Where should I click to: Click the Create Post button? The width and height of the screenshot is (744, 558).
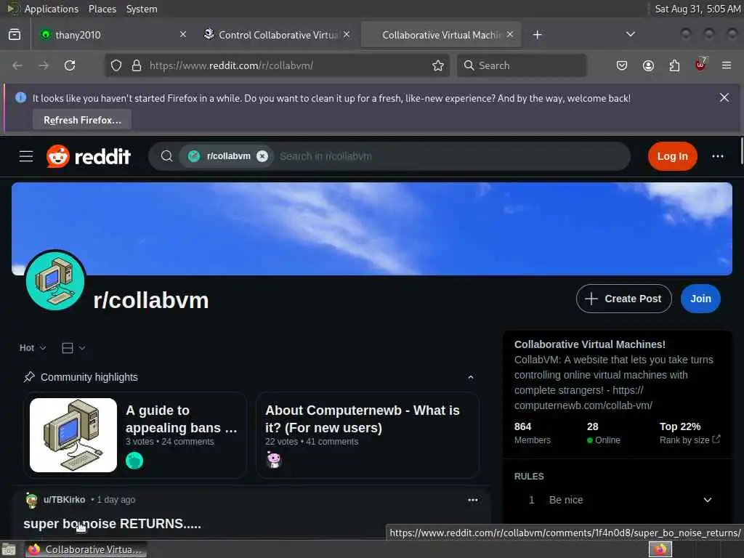coord(623,299)
